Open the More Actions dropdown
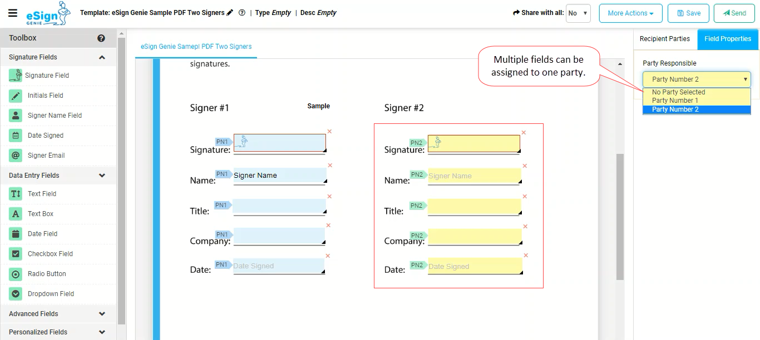The image size is (760, 340). coord(631,13)
